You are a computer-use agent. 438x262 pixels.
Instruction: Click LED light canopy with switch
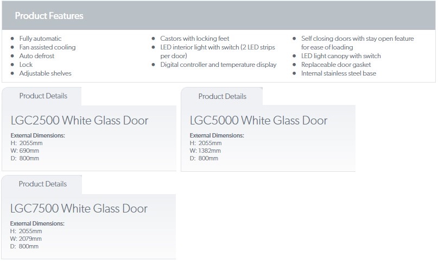pyautogui.click(x=341, y=56)
